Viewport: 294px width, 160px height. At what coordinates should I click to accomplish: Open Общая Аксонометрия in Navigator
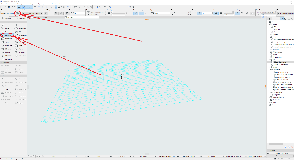[x=281, y=64]
